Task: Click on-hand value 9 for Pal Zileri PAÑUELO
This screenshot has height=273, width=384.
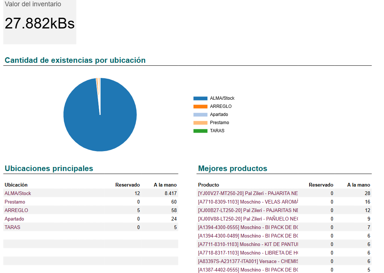Action: click(369, 219)
